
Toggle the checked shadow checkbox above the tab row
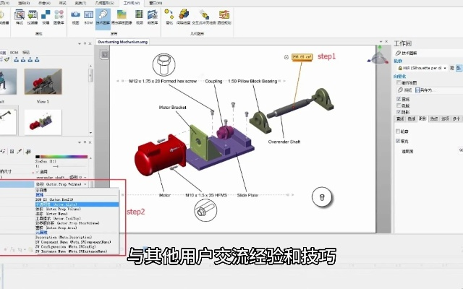[x=399, y=112]
